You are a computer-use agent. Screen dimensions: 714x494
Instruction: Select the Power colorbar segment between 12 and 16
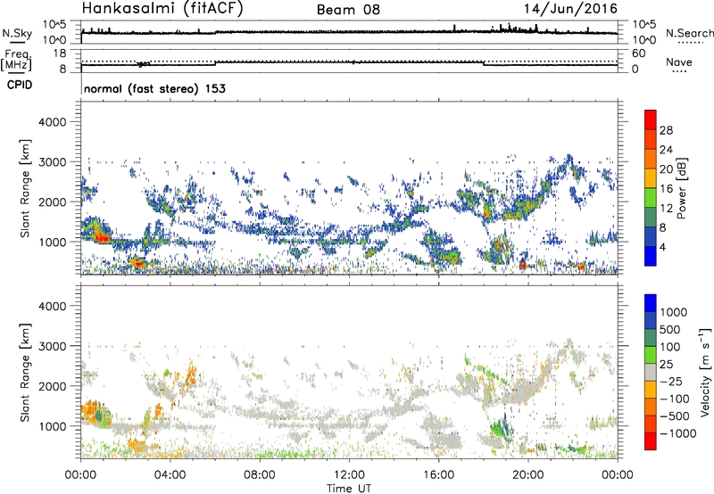(651, 197)
